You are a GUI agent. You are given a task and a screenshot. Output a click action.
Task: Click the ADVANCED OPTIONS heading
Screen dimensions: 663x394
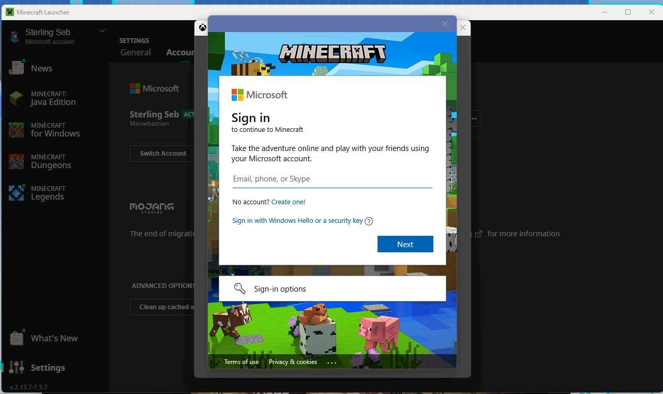click(163, 285)
